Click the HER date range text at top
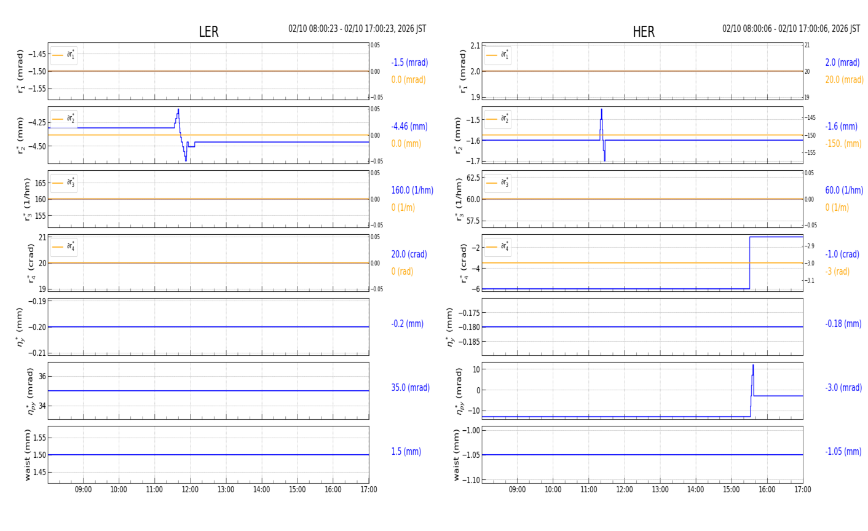 (791, 29)
